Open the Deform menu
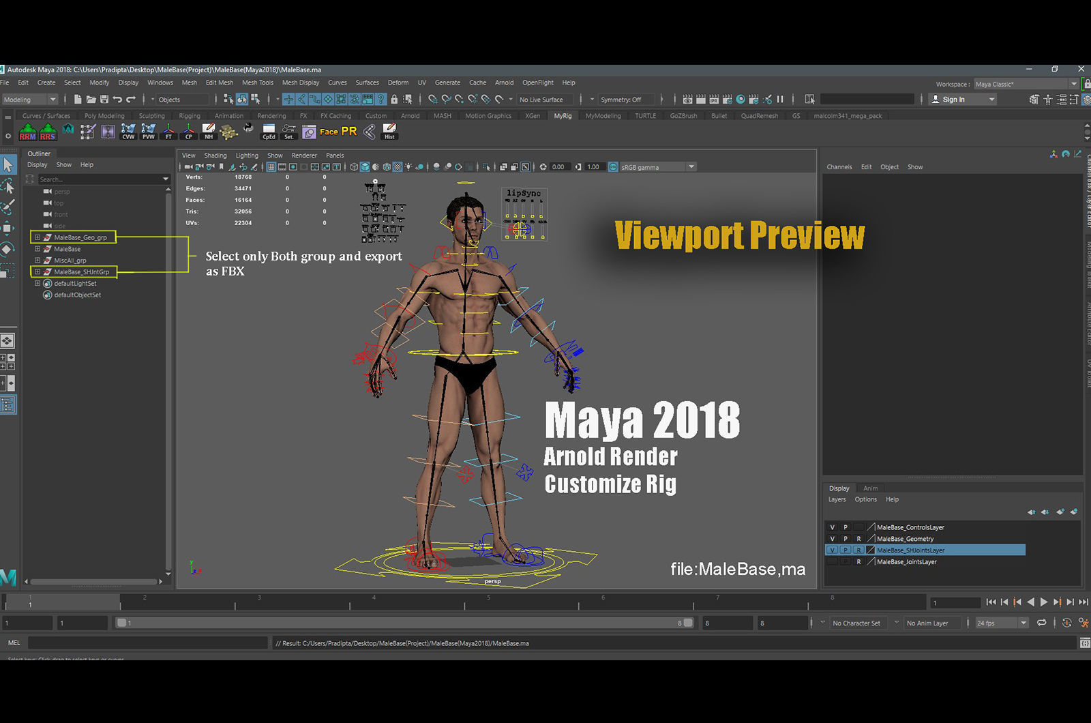1091x723 pixels. [398, 83]
